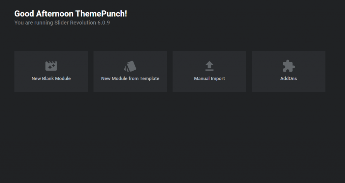The image size is (345, 183).
Task: Click the 6.0.9 version number
Action: pos(104,23)
